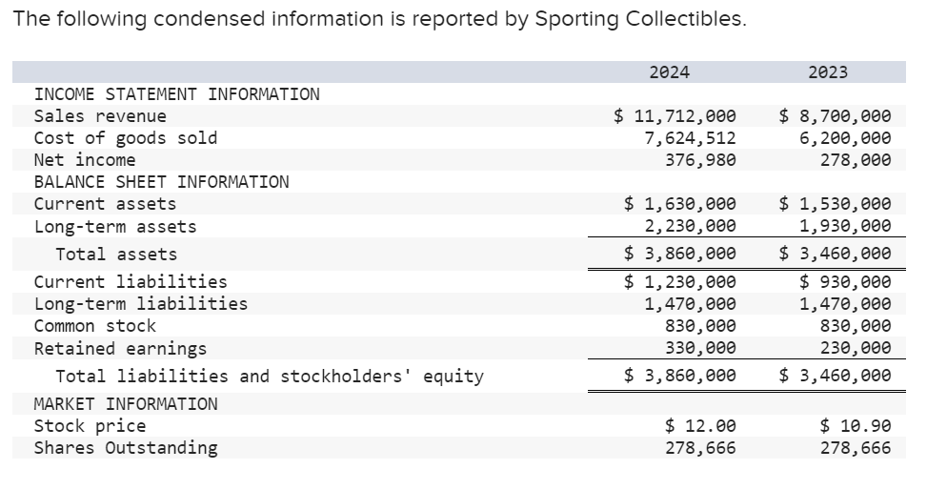This screenshot has width=947, height=490.
Task: Select 2023 current liabilities $ 930,000
Action: [x=845, y=282]
